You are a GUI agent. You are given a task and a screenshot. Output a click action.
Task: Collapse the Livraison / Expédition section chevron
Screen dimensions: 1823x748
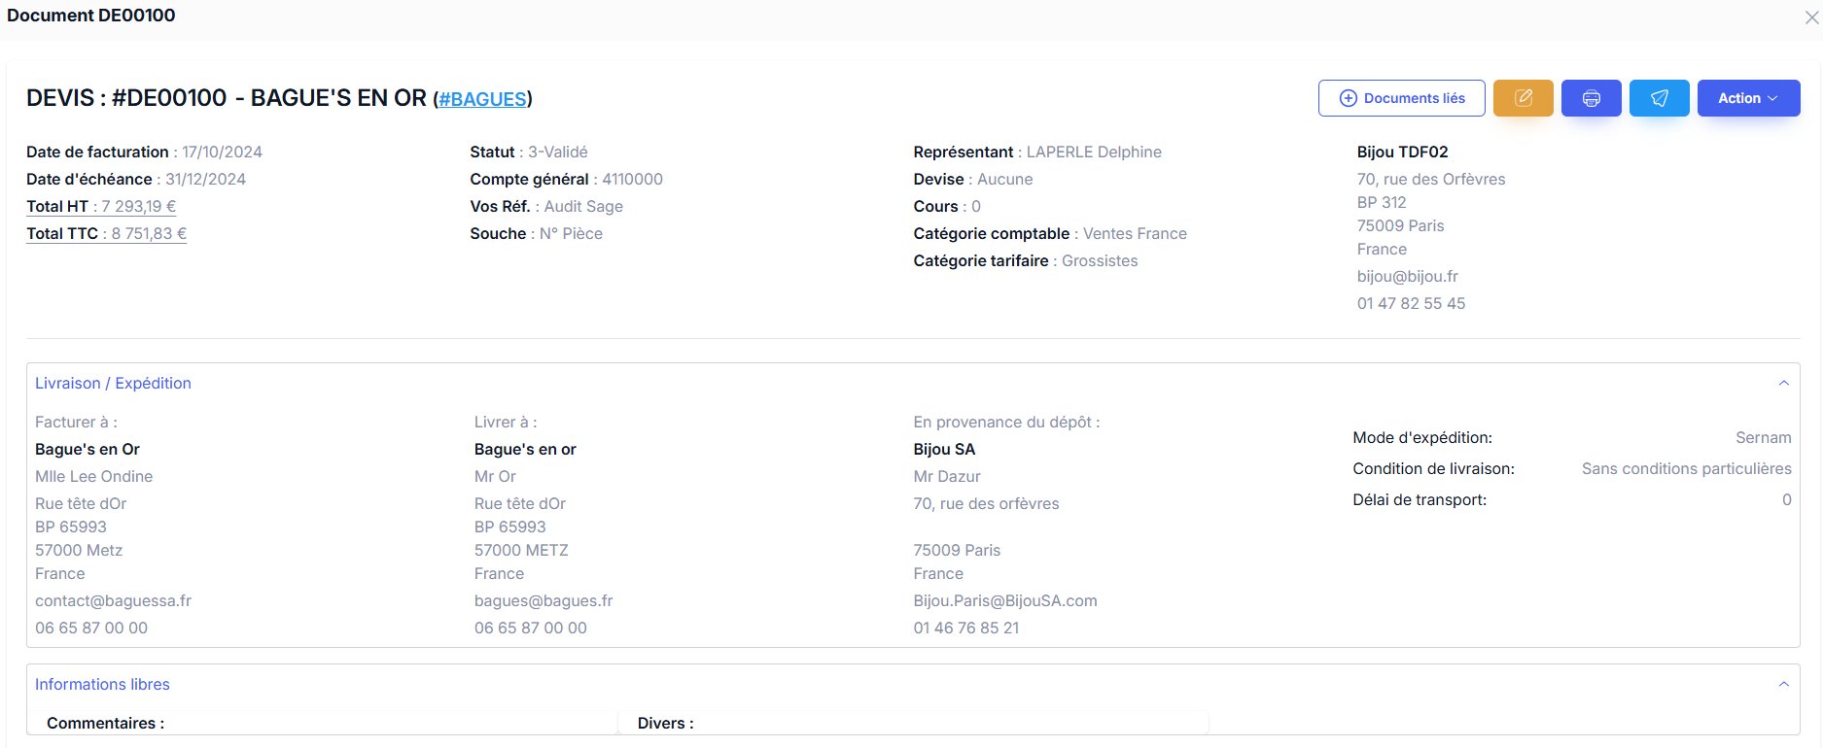tap(1783, 383)
